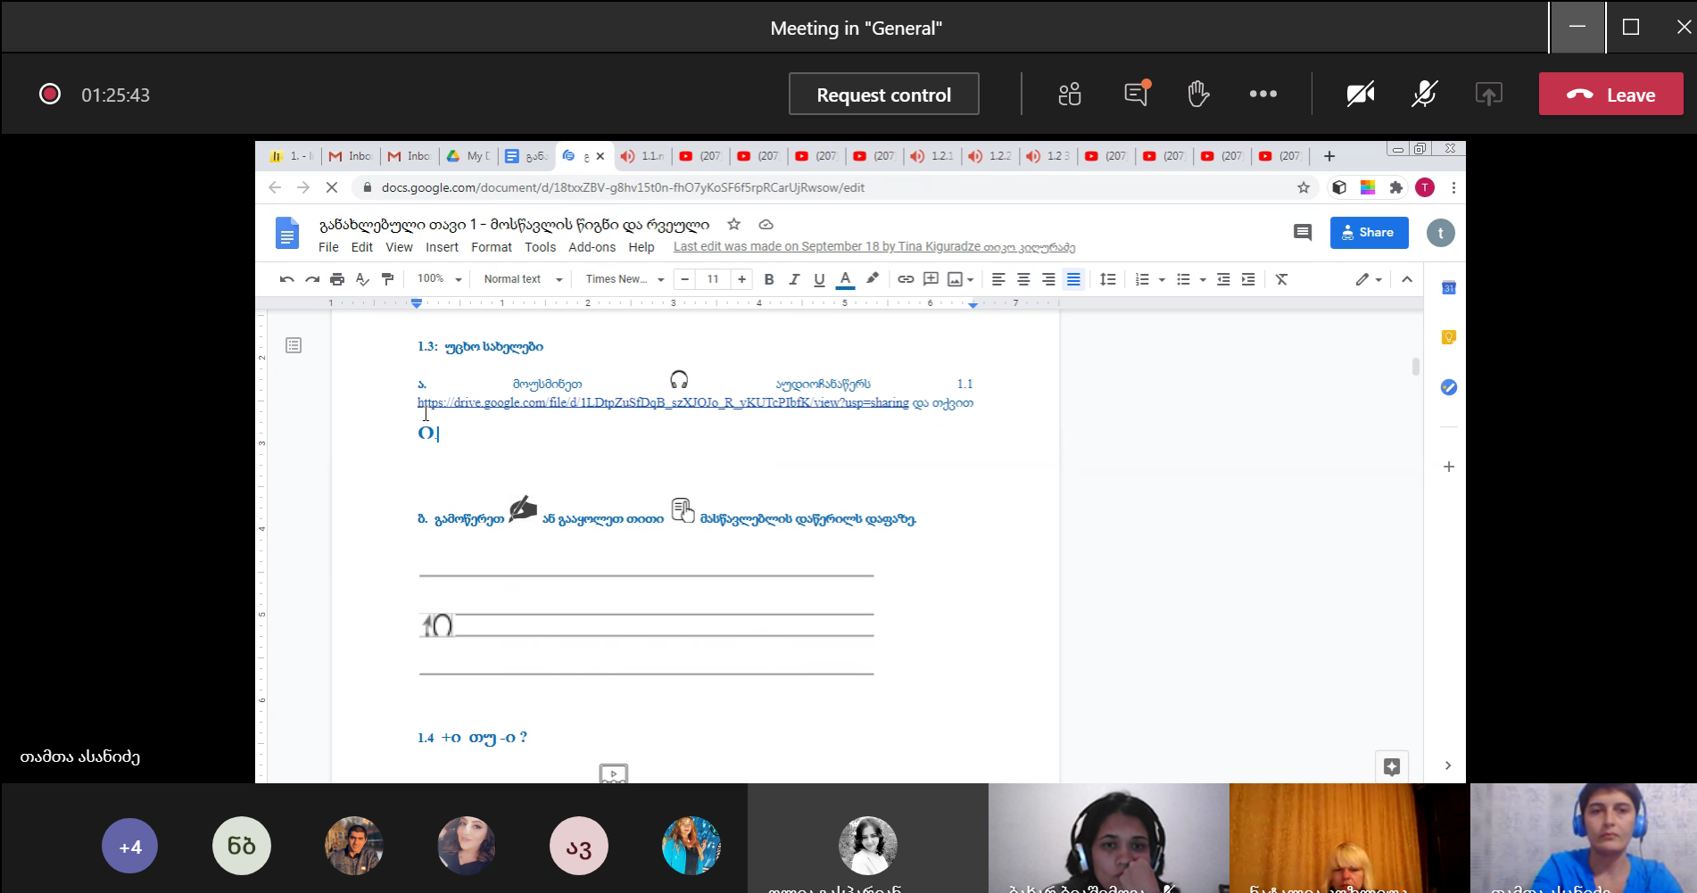Leave the meeting
The image size is (1697, 893).
pos(1610,94)
